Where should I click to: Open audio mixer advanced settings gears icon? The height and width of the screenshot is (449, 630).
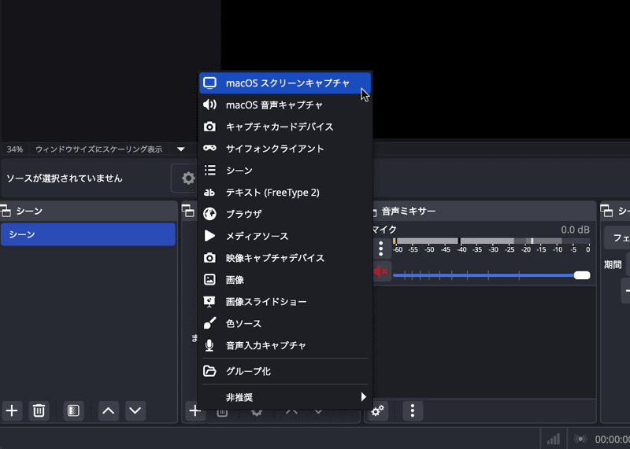[x=378, y=410]
